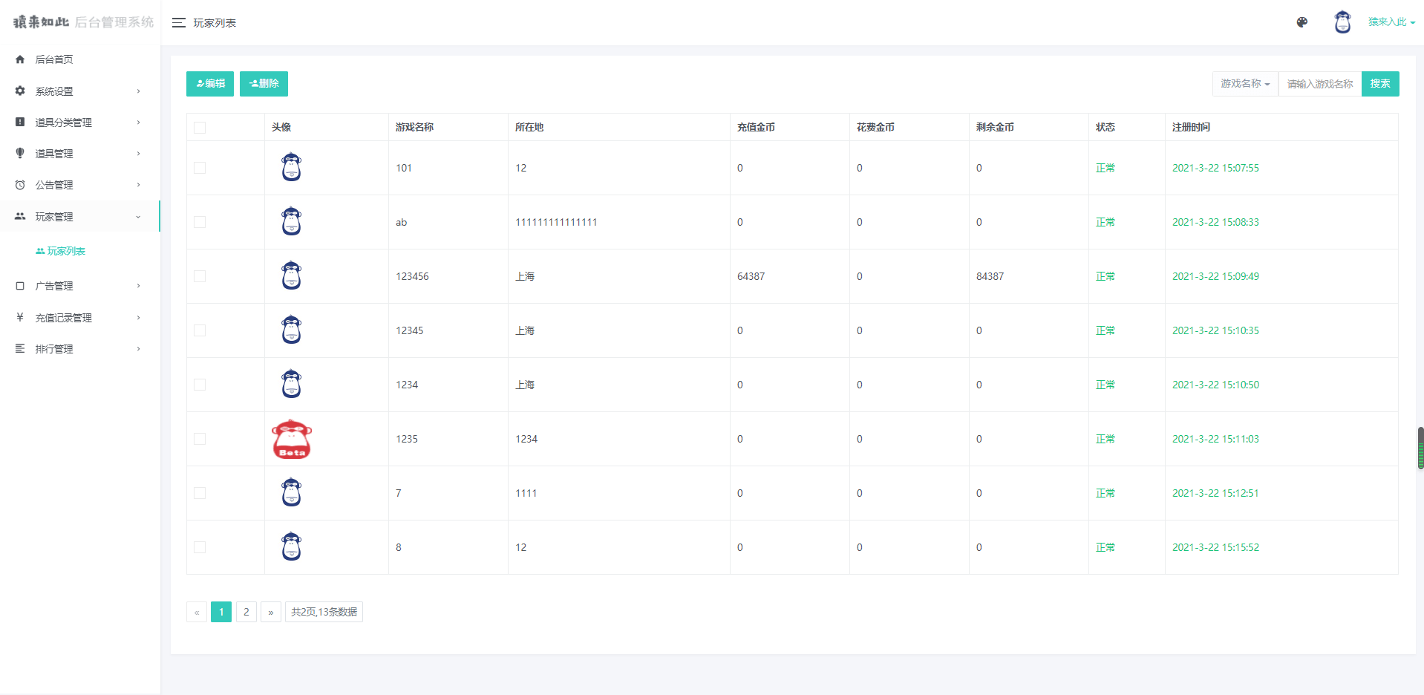Select the checkbox for player ab

(x=200, y=222)
